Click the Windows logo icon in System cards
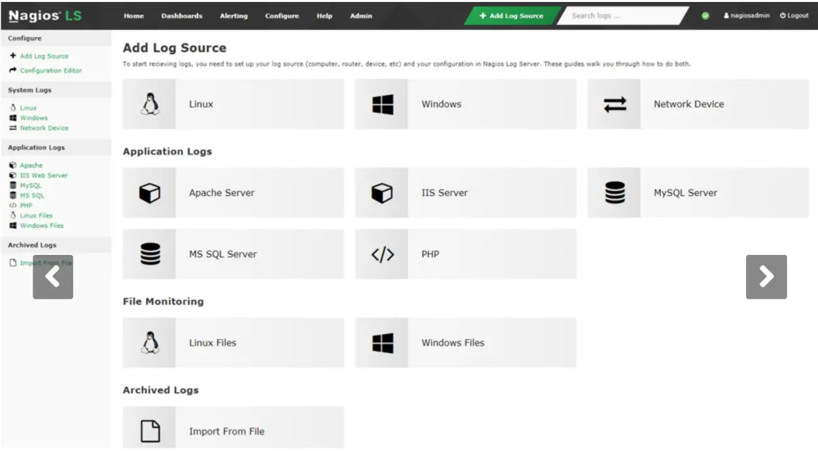The width and height of the screenshot is (818, 451). [382, 104]
